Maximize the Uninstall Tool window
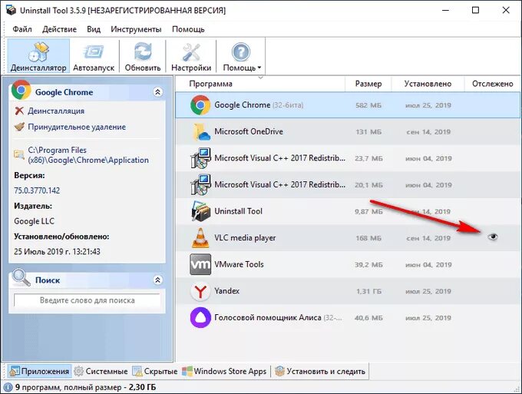The width and height of the screenshot is (522, 394). [476, 10]
